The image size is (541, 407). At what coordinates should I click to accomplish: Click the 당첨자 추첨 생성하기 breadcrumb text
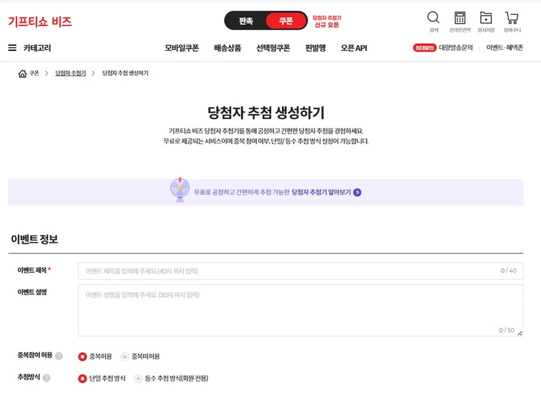tap(125, 73)
